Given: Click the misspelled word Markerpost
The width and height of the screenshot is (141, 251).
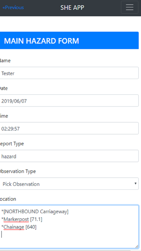Looking at the screenshot, I should [x=16, y=219].
